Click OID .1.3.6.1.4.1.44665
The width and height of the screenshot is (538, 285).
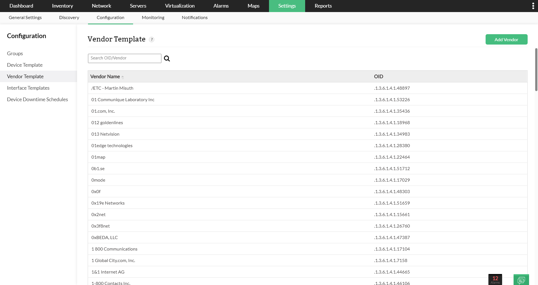392,272
